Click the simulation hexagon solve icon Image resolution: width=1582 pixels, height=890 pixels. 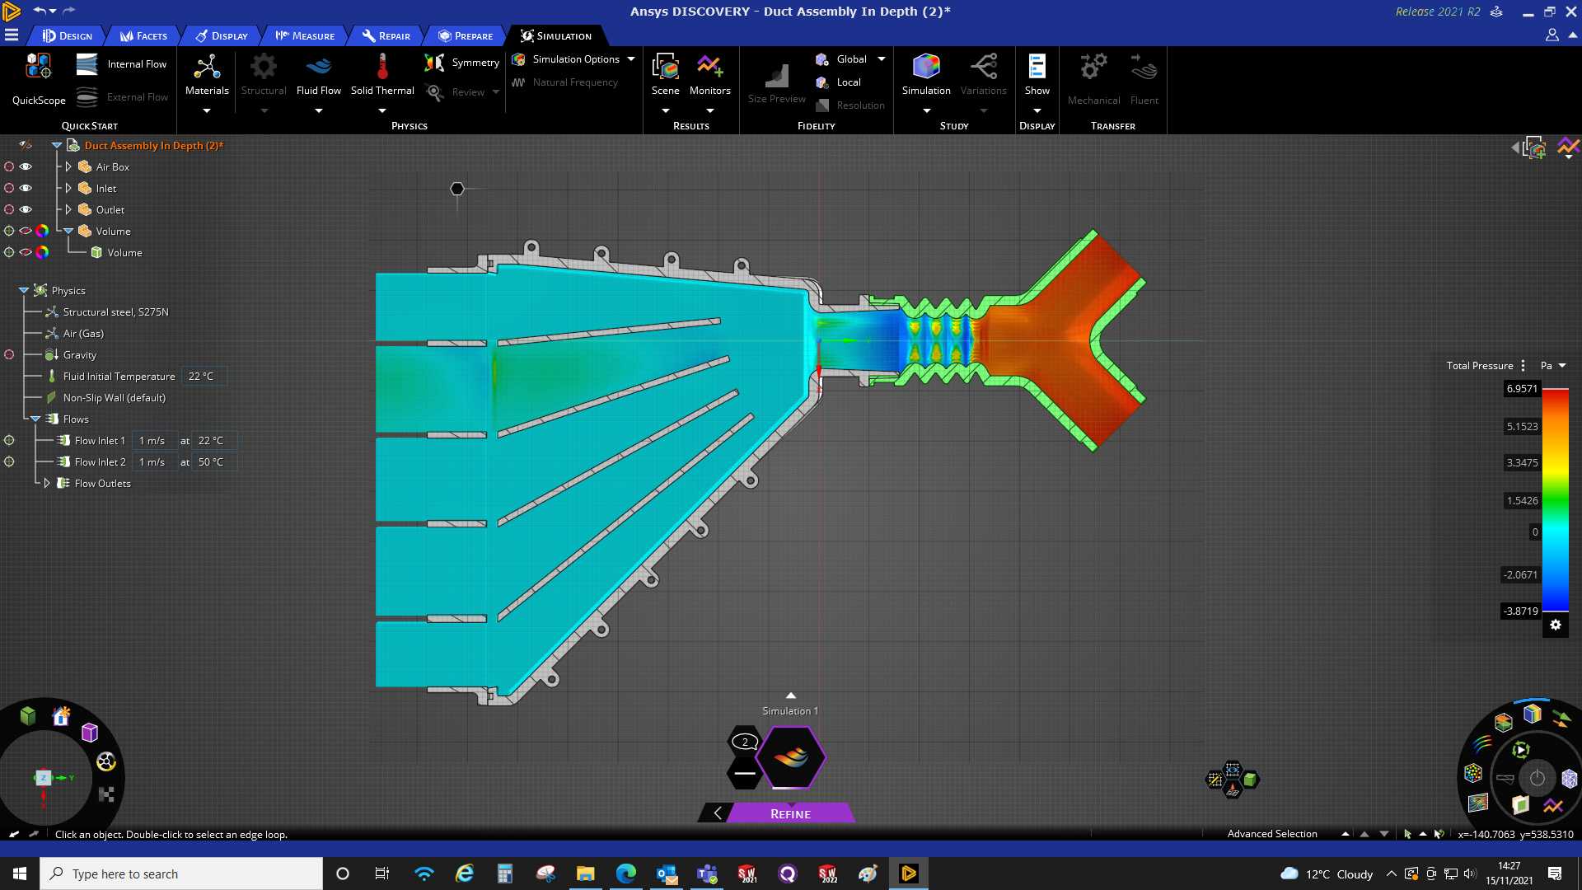[791, 757]
